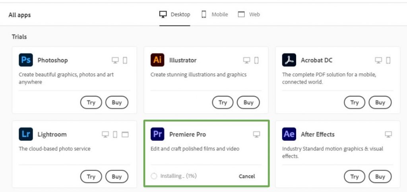Buy After Effects
Screen dimensions: 407x192
tap(380, 176)
